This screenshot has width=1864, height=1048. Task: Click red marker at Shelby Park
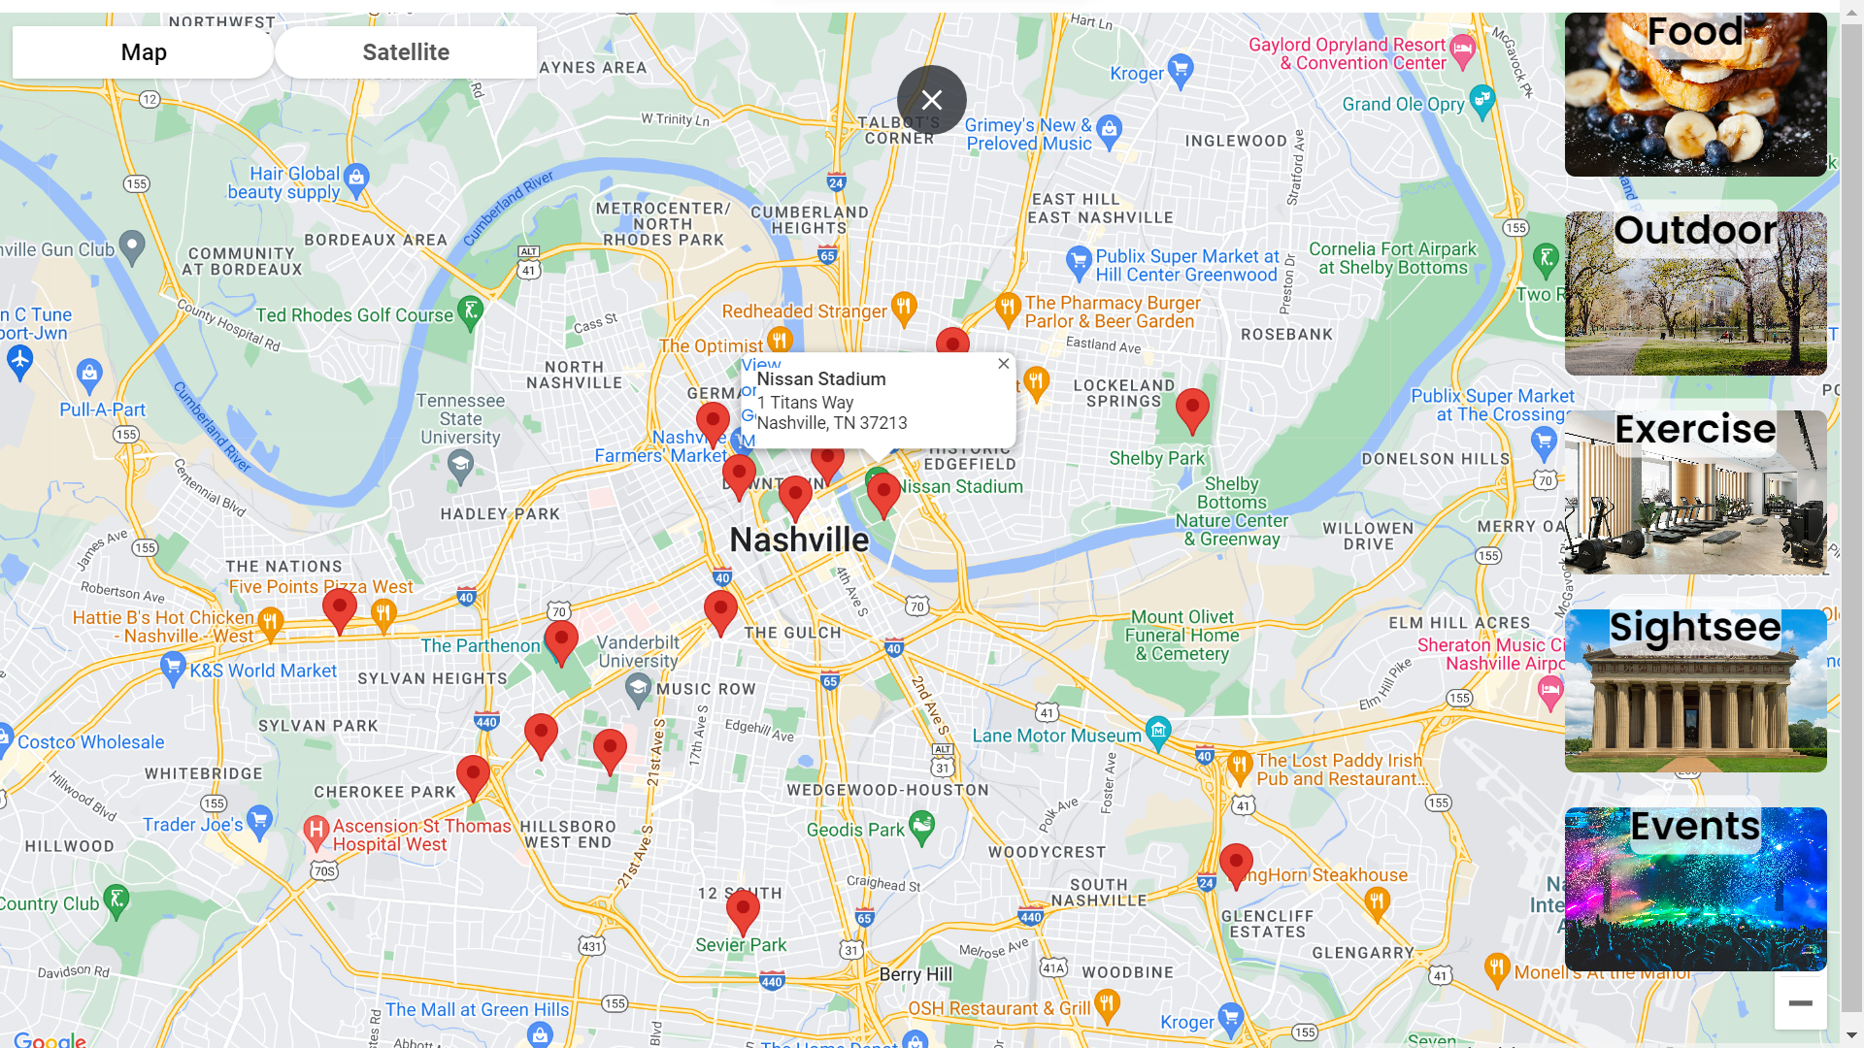[x=1192, y=408]
